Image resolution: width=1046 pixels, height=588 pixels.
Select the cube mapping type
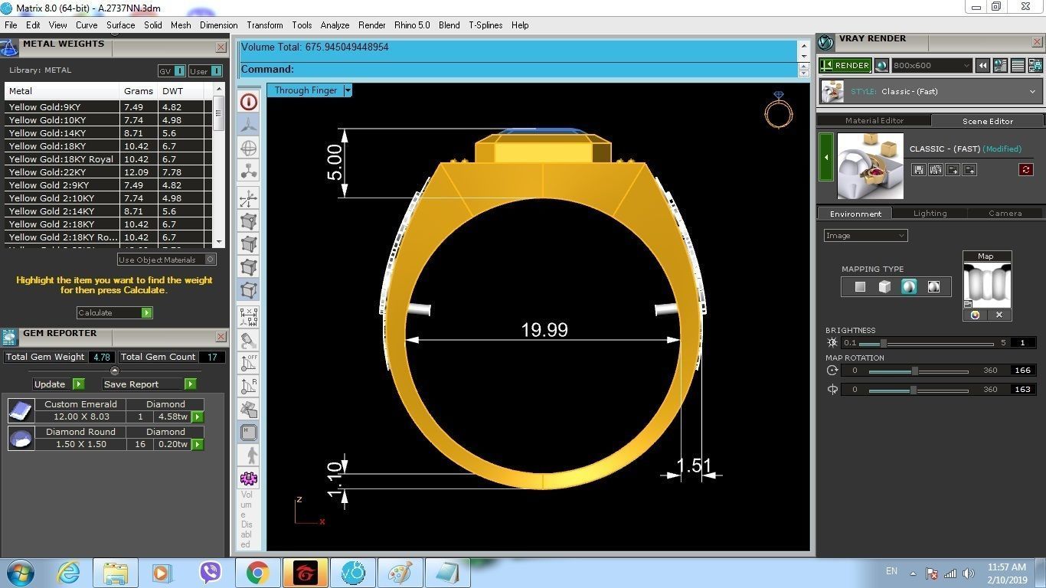click(x=884, y=286)
